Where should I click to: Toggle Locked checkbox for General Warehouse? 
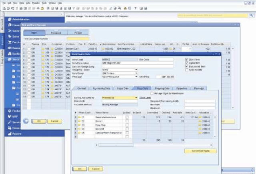(127, 117)
